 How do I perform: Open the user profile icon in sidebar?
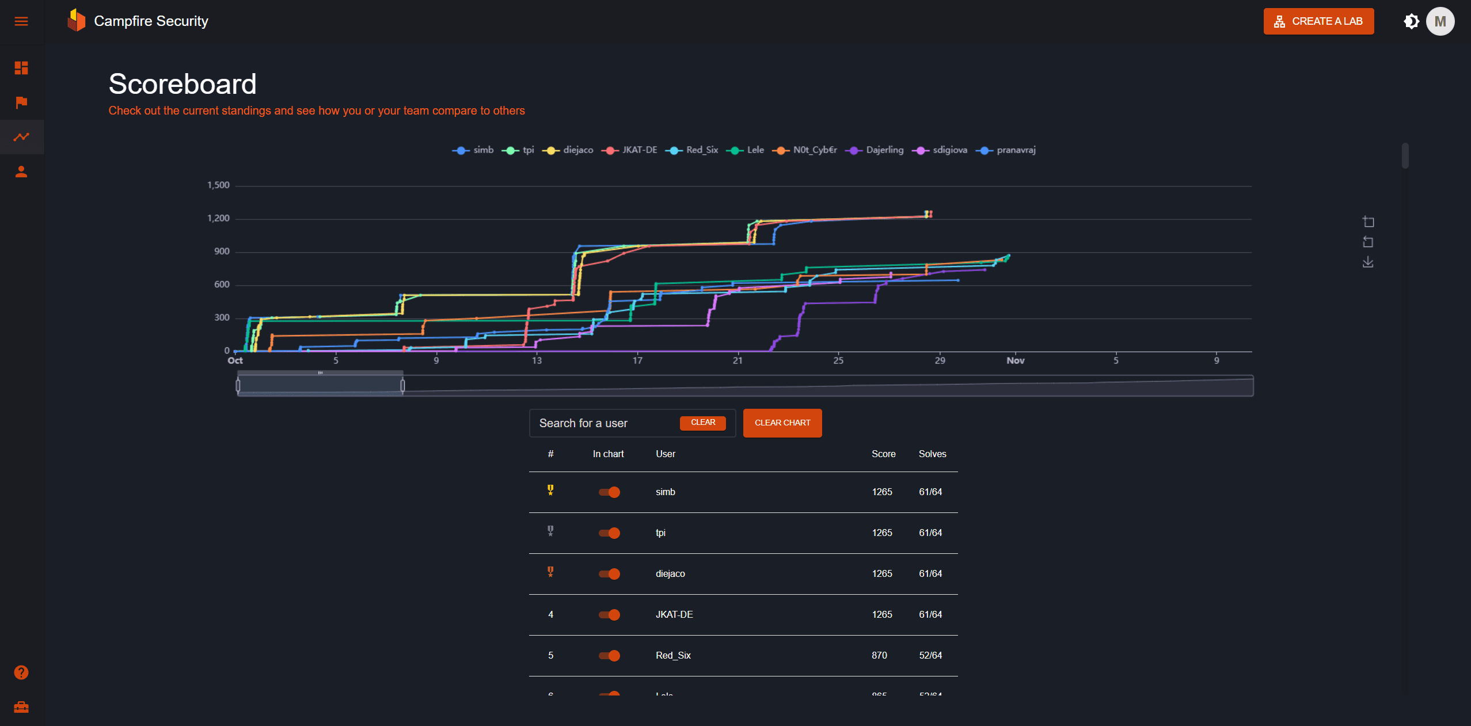coord(21,172)
